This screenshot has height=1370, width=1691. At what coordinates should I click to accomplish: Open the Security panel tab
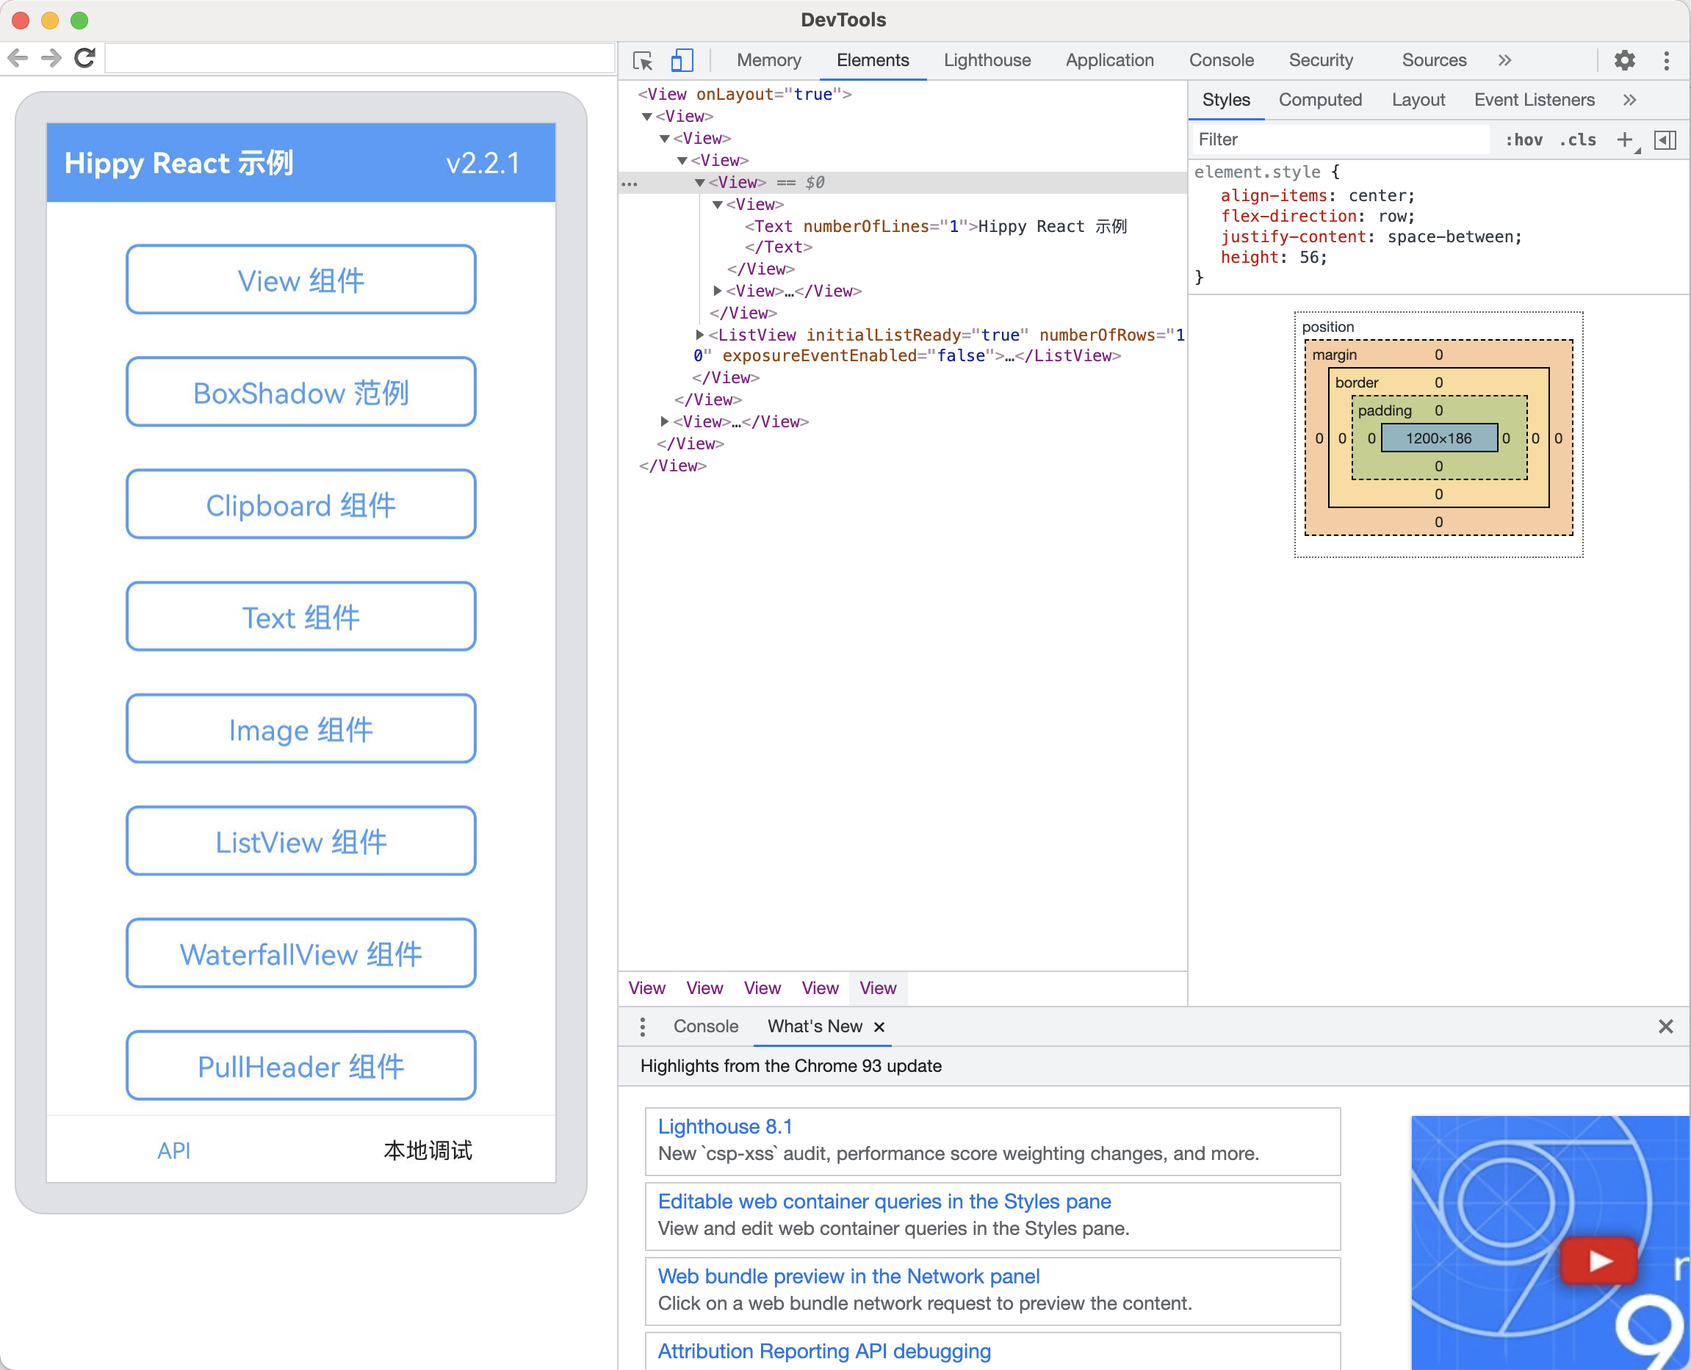pyautogui.click(x=1321, y=61)
